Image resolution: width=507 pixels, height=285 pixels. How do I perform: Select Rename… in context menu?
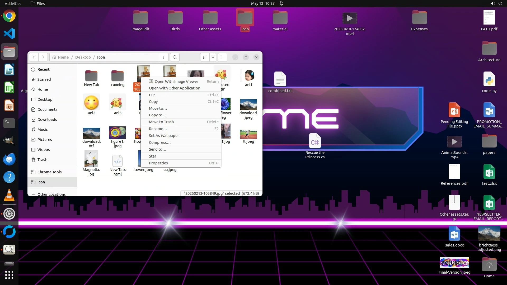point(158,129)
